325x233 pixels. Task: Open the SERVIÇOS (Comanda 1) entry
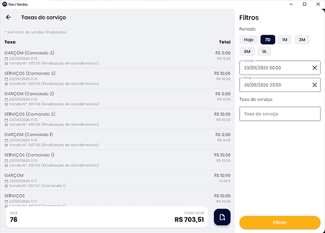coord(118,160)
